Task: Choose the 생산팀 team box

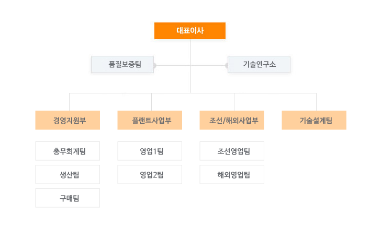Action: 68,174
